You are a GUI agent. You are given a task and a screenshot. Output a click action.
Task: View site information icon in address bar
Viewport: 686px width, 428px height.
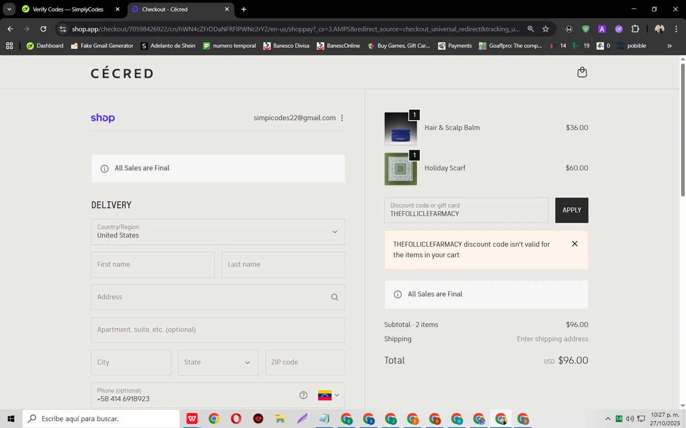[63, 29]
